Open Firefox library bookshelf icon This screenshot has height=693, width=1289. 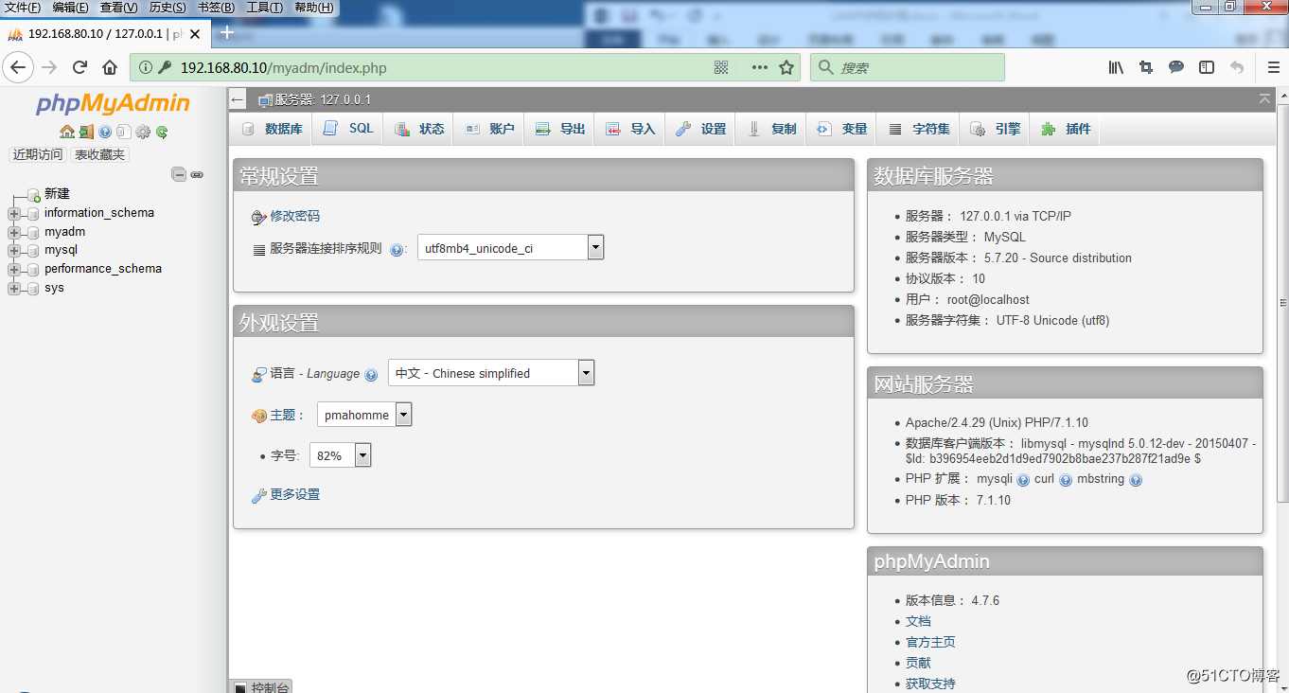pyautogui.click(x=1116, y=67)
